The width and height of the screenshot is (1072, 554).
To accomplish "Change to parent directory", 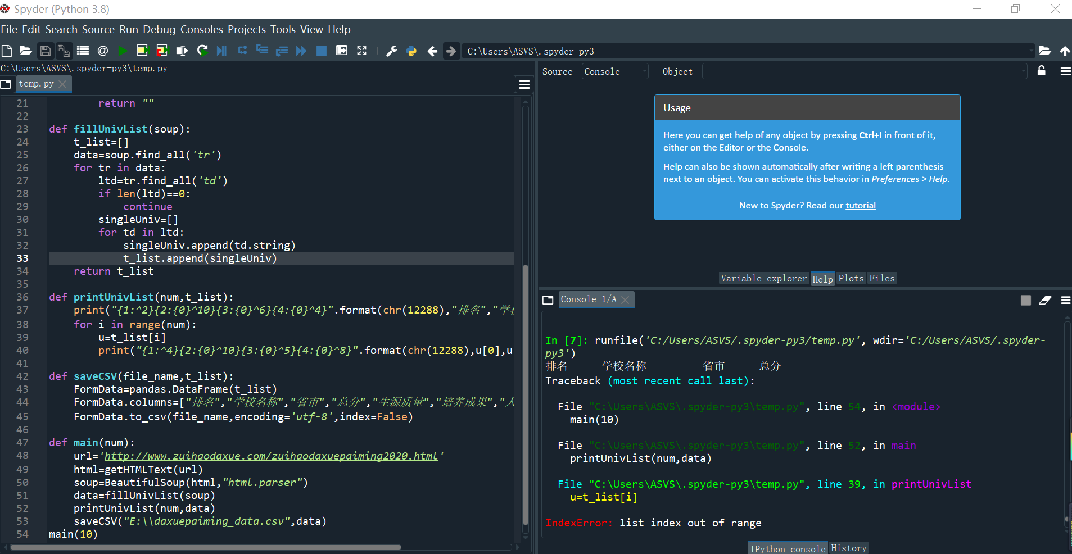I will click(1065, 51).
